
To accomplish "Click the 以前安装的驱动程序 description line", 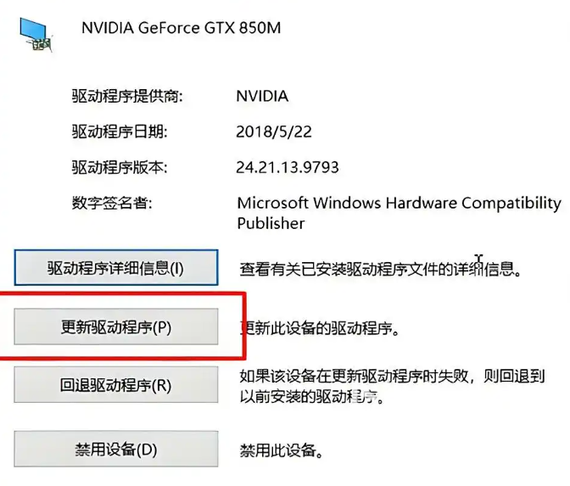I will coord(308,396).
